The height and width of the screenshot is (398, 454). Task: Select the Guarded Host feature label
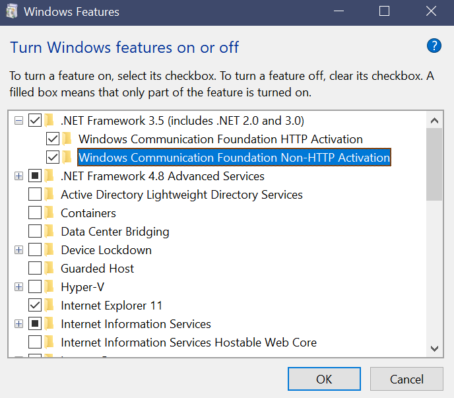[97, 269]
